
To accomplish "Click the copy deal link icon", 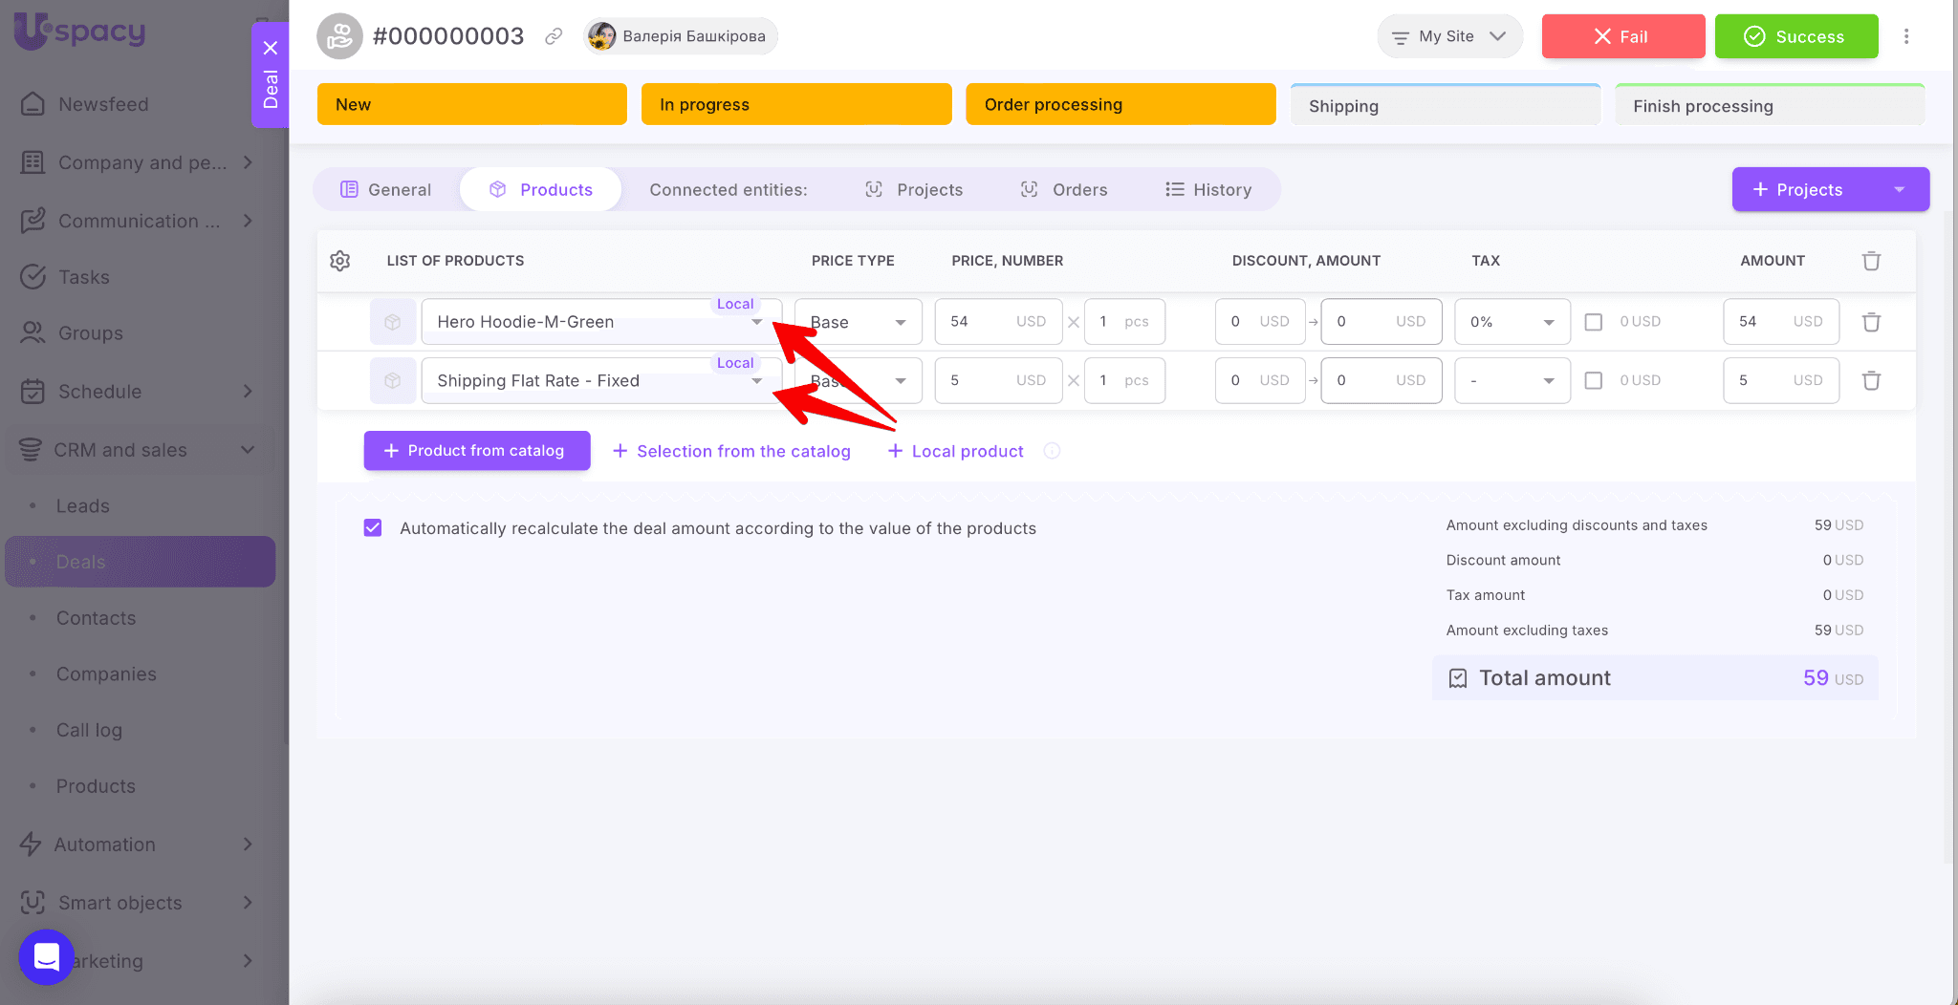I will [554, 36].
